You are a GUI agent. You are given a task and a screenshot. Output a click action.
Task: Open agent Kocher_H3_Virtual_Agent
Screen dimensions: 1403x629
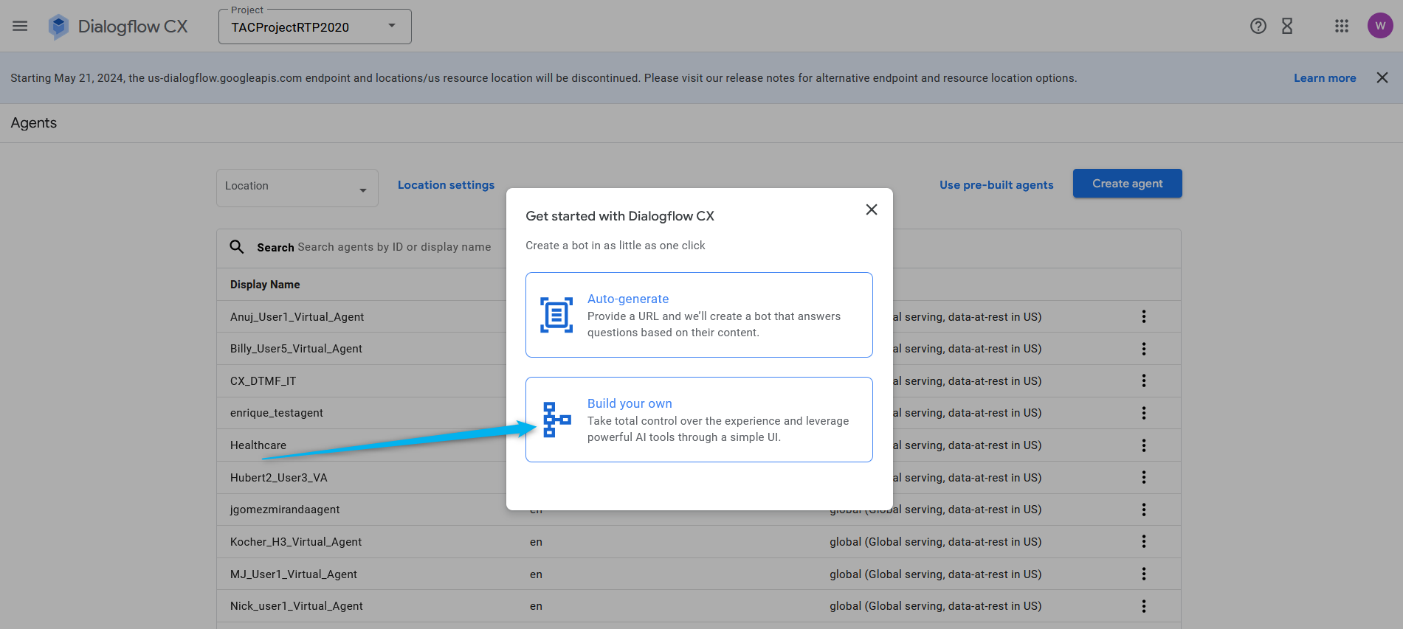click(296, 542)
